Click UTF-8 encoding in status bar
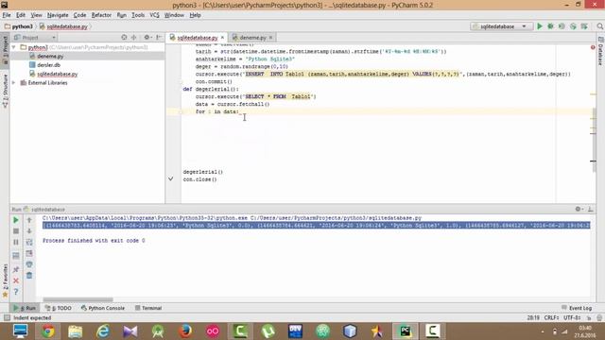605x340 pixels. pos(572,317)
